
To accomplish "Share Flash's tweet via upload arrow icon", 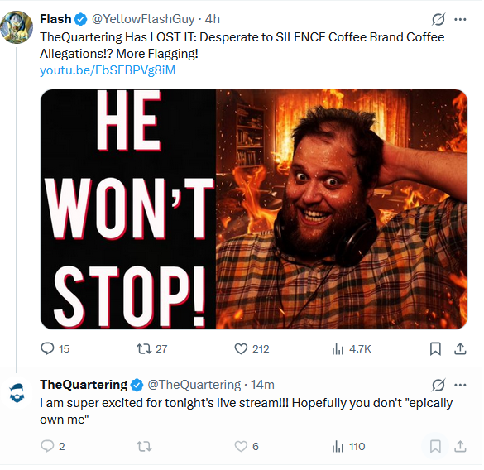I will [x=460, y=349].
